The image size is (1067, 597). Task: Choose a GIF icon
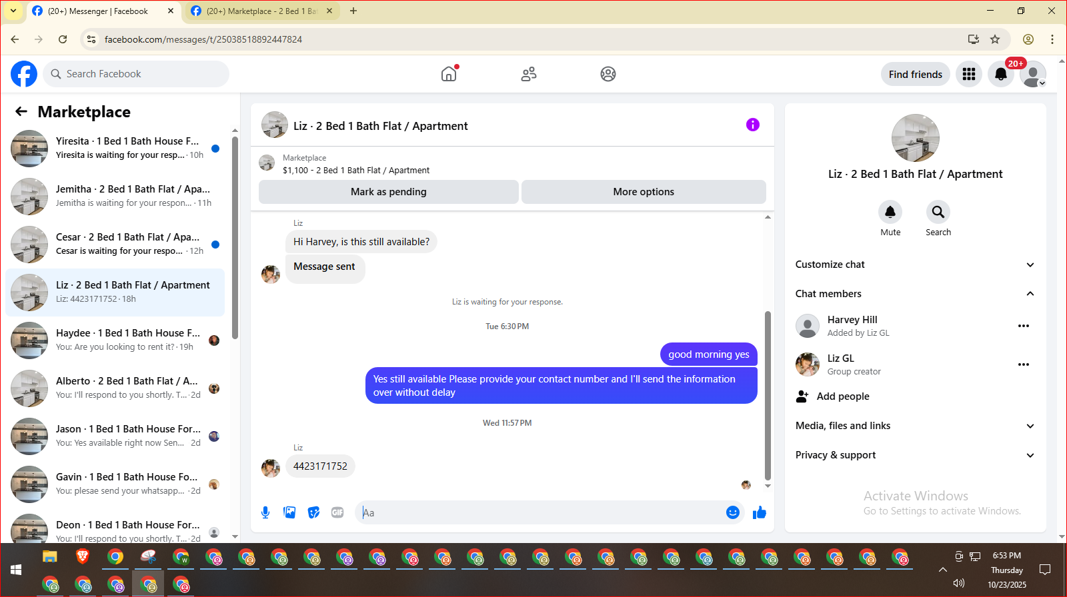(x=337, y=512)
